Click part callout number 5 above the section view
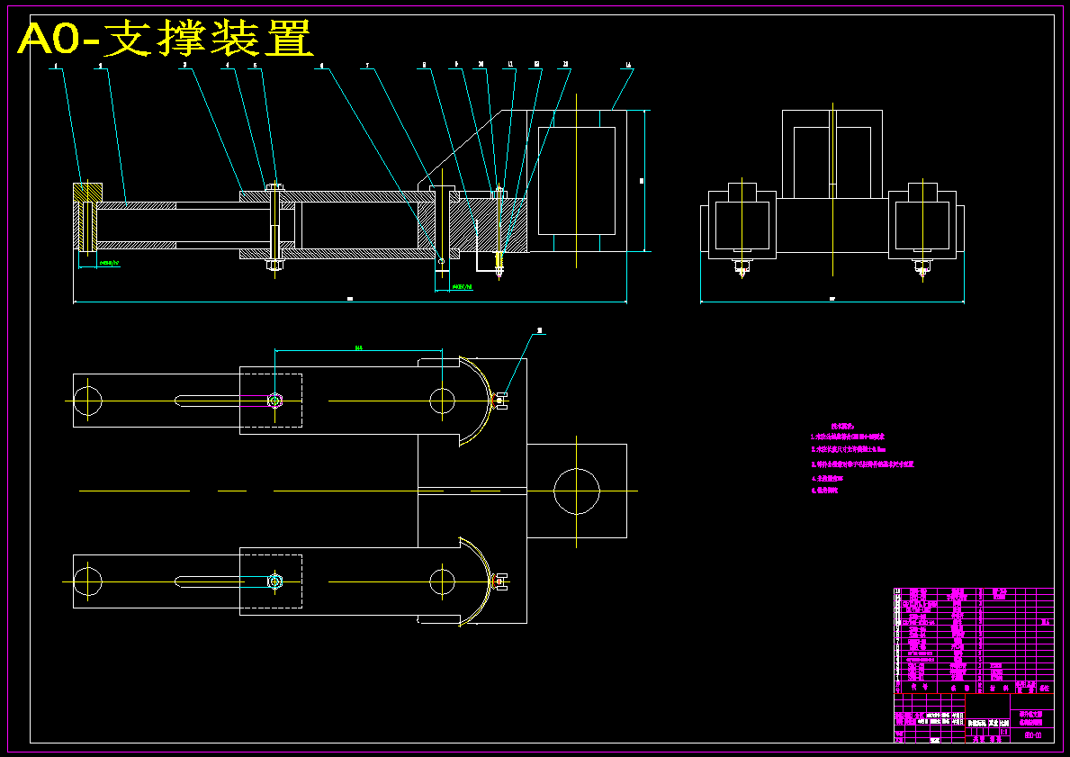Viewport: 1070px width, 757px height. (x=256, y=66)
